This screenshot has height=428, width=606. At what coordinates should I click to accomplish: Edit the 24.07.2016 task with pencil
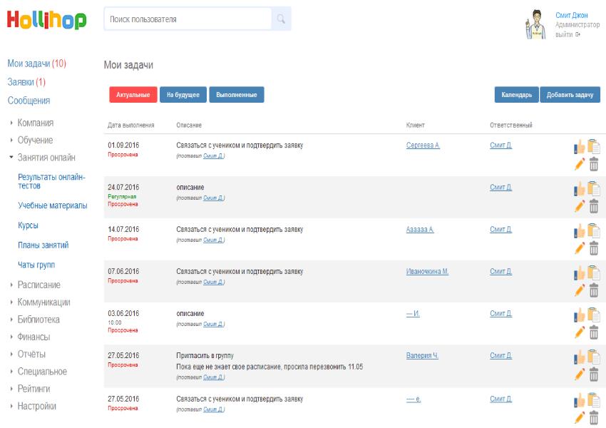pyautogui.click(x=580, y=206)
